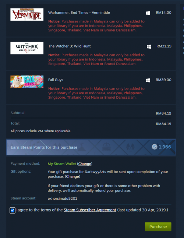
Task: Click the My Steam Wallet text
Action: click(62, 164)
